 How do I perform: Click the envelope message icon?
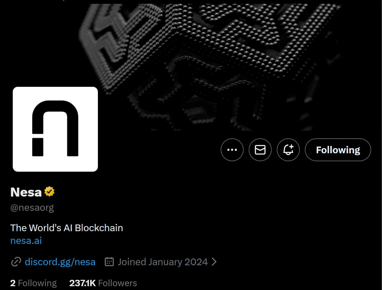tap(260, 150)
